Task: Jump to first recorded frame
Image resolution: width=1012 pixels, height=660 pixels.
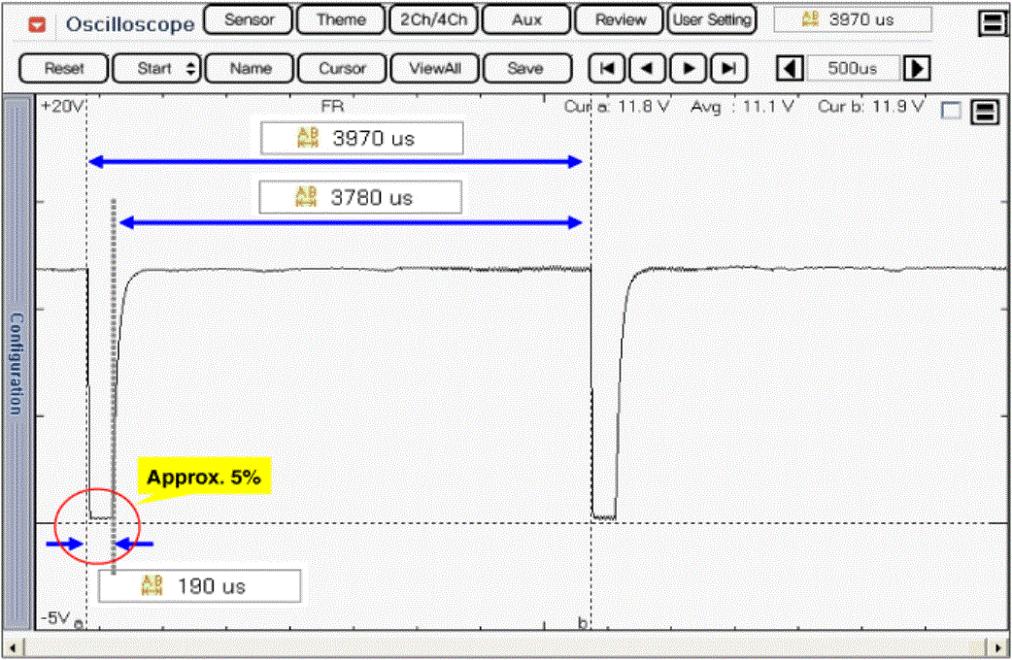Action: (x=607, y=69)
